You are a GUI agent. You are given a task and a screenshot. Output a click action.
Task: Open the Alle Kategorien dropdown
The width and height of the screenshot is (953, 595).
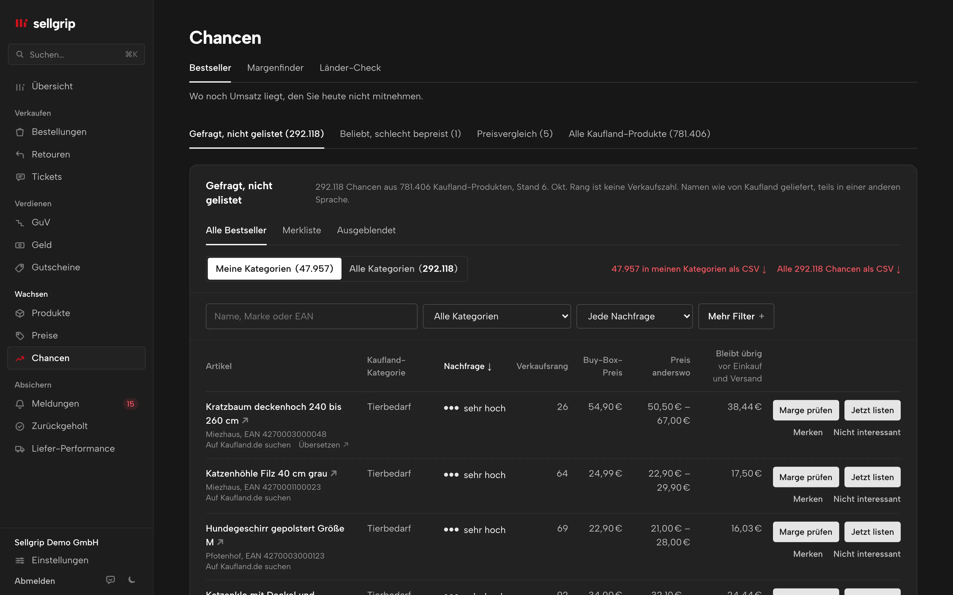497,316
